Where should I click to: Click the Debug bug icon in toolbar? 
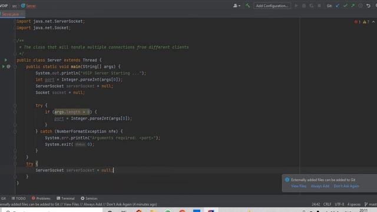[304, 5]
